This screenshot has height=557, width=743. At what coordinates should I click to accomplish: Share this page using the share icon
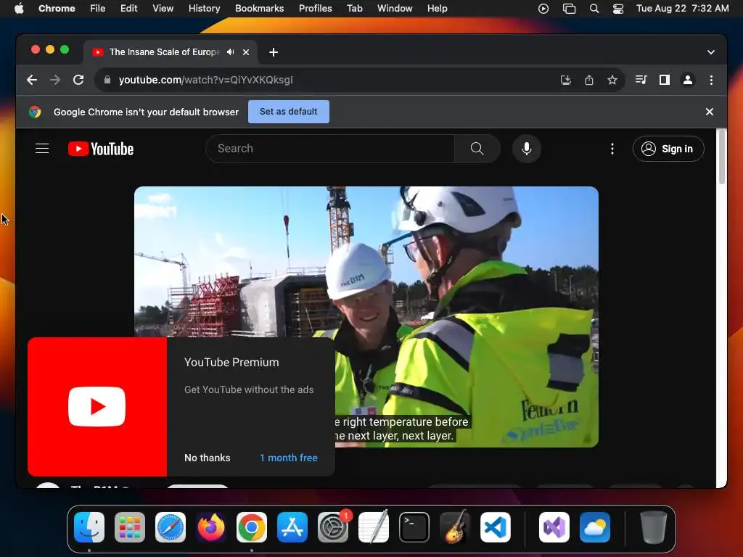[x=589, y=80]
